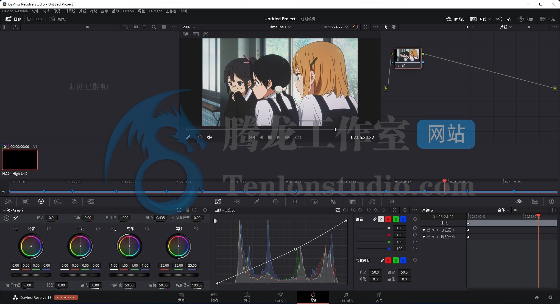Switch to the 媒体 Media page
The height and width of the screenshot is (304, 560).
[x=181, y=297]
